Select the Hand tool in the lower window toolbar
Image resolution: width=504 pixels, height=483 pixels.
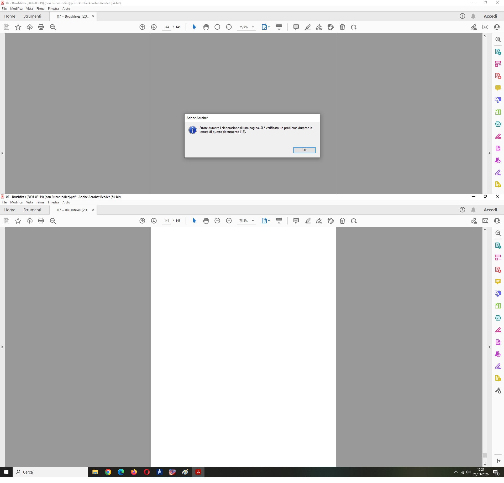pyautogui.click(x=206, y=221)
